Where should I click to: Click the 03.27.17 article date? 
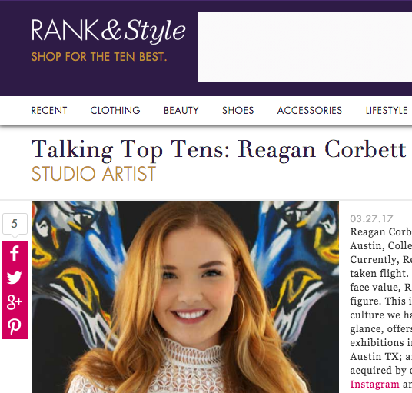click(x=371, y=218)
